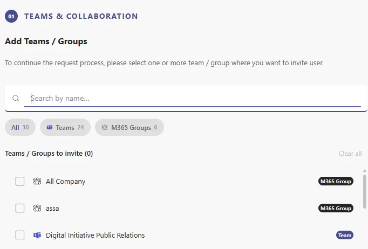Click the Team badge for Digital Initiative
This screenshot has height=249, width=368.
click(345, 235)
